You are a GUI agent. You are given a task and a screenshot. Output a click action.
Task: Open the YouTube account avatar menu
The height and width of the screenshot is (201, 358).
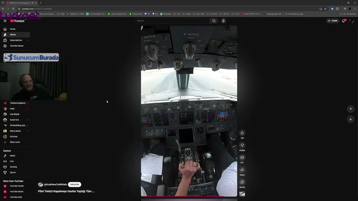click(352, 21)
